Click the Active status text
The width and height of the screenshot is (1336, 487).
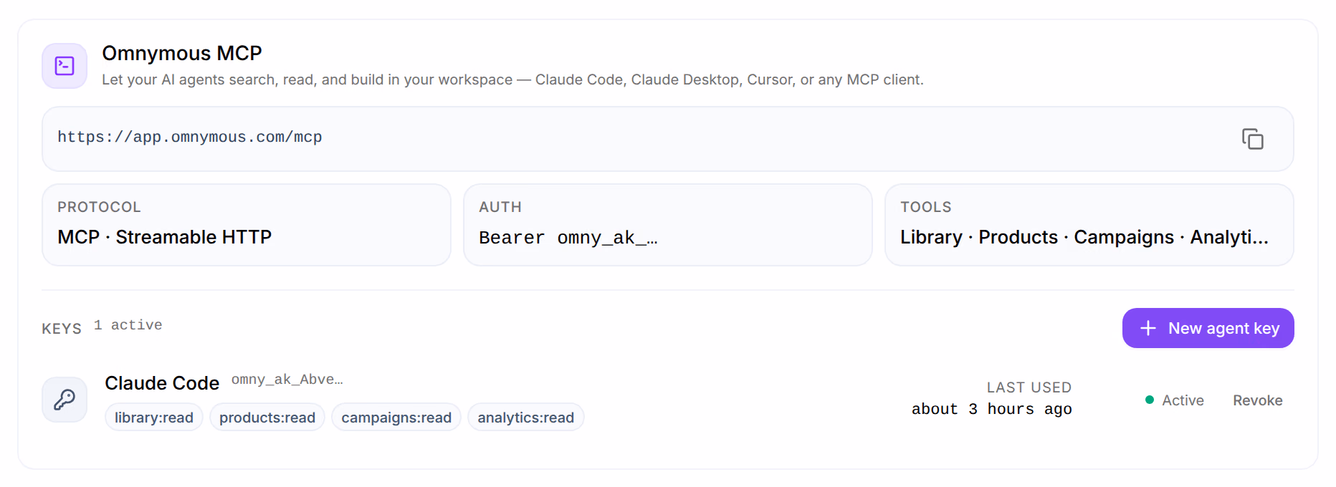coord(1183,400)
